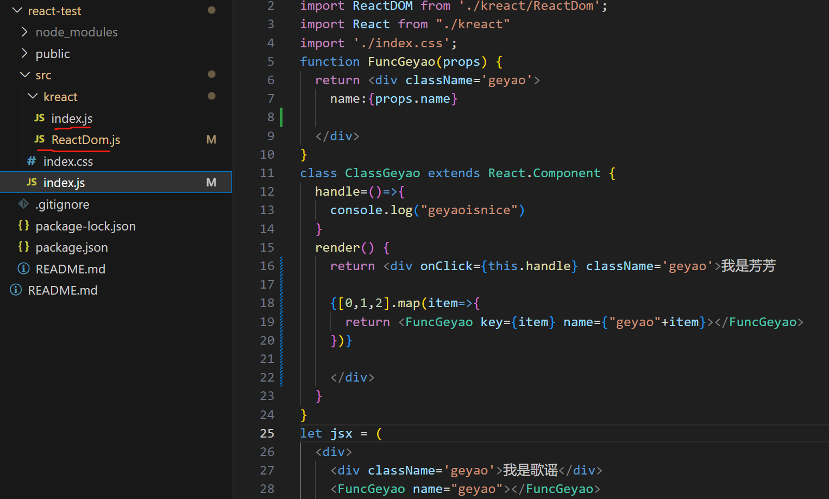
Task: Click the JS icon beside ReactDom.js
Action: (40, 139)
